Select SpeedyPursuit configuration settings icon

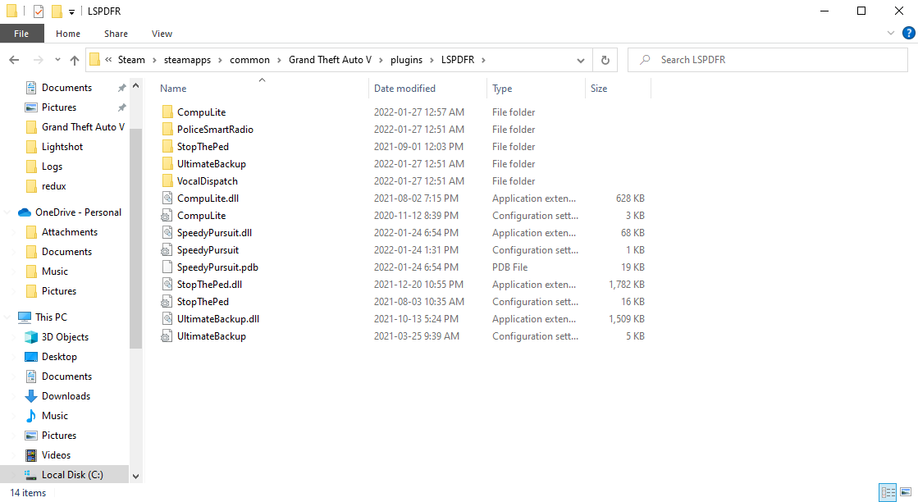point(167,250)
